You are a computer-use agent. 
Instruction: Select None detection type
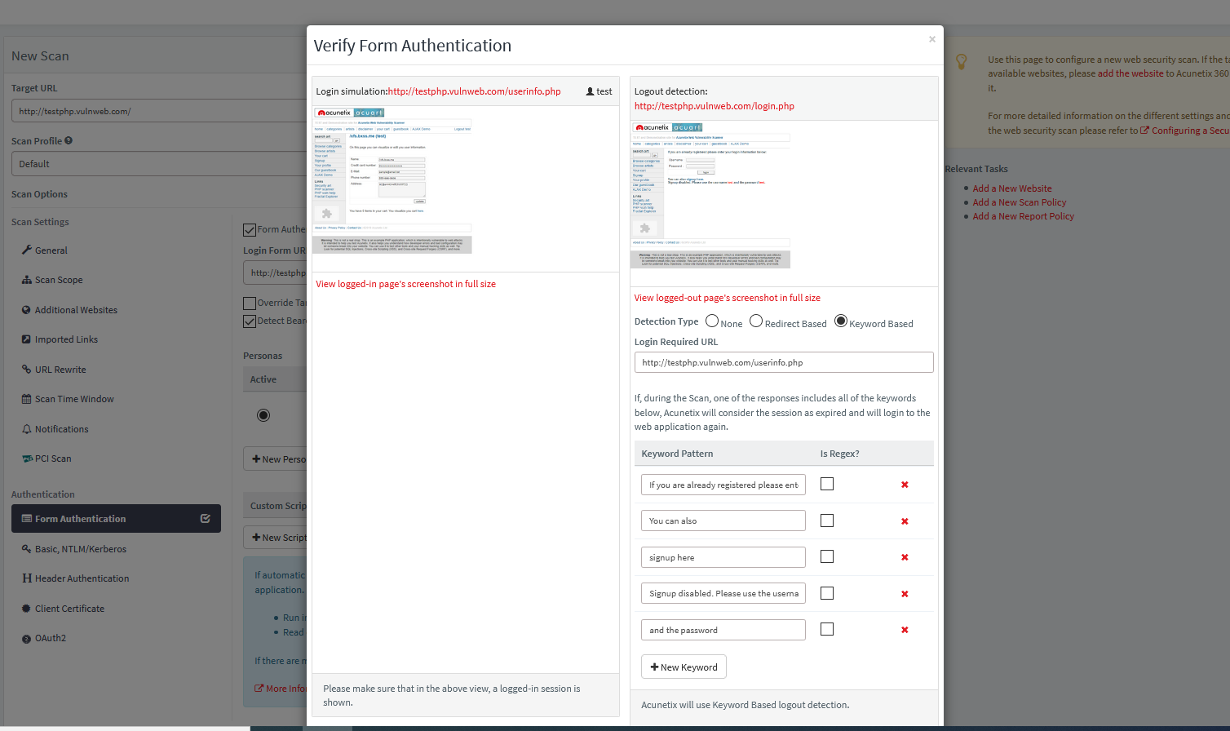(x=712, y=321)
